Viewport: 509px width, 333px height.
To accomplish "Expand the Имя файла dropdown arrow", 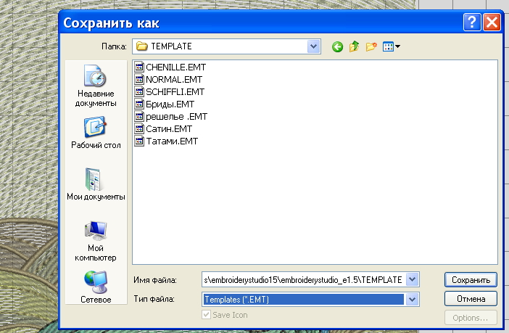I will pos(412,279).
